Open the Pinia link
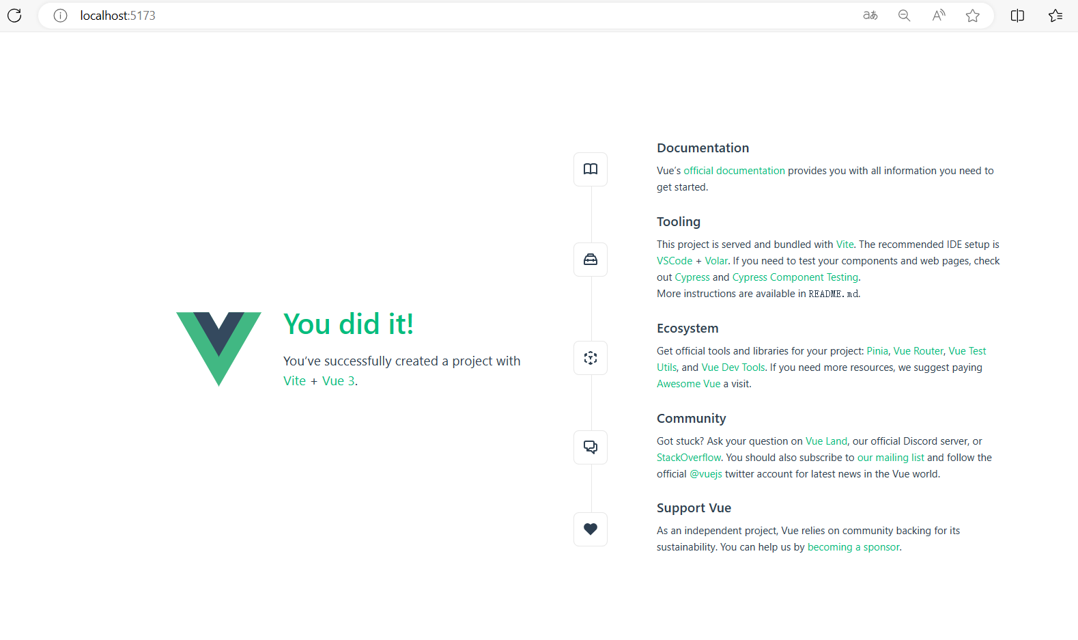 (x=877, y=351)
